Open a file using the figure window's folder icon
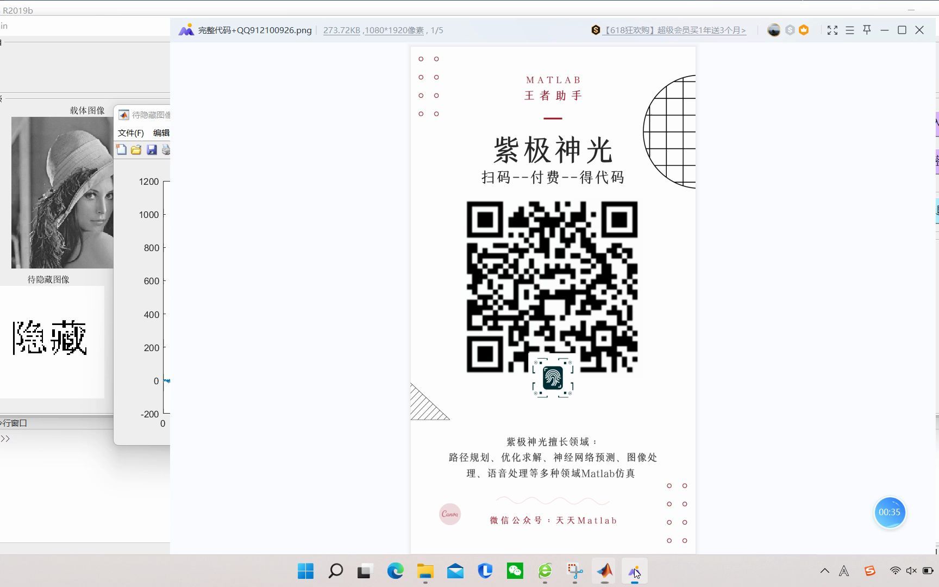Viewport: 939px width, 587px height. click(x=136, y=150)
